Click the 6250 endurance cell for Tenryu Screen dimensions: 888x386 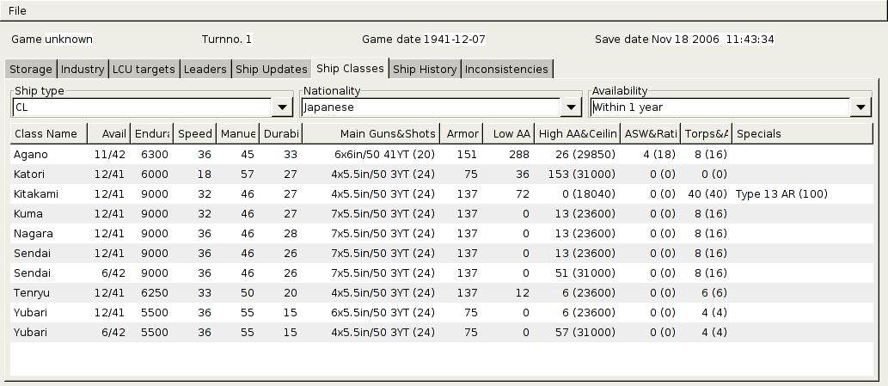pyautogui.click(x=152, y=292)
